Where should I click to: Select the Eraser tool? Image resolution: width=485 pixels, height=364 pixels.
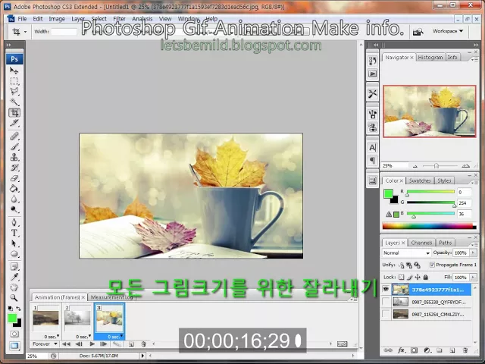coord(14,178)
